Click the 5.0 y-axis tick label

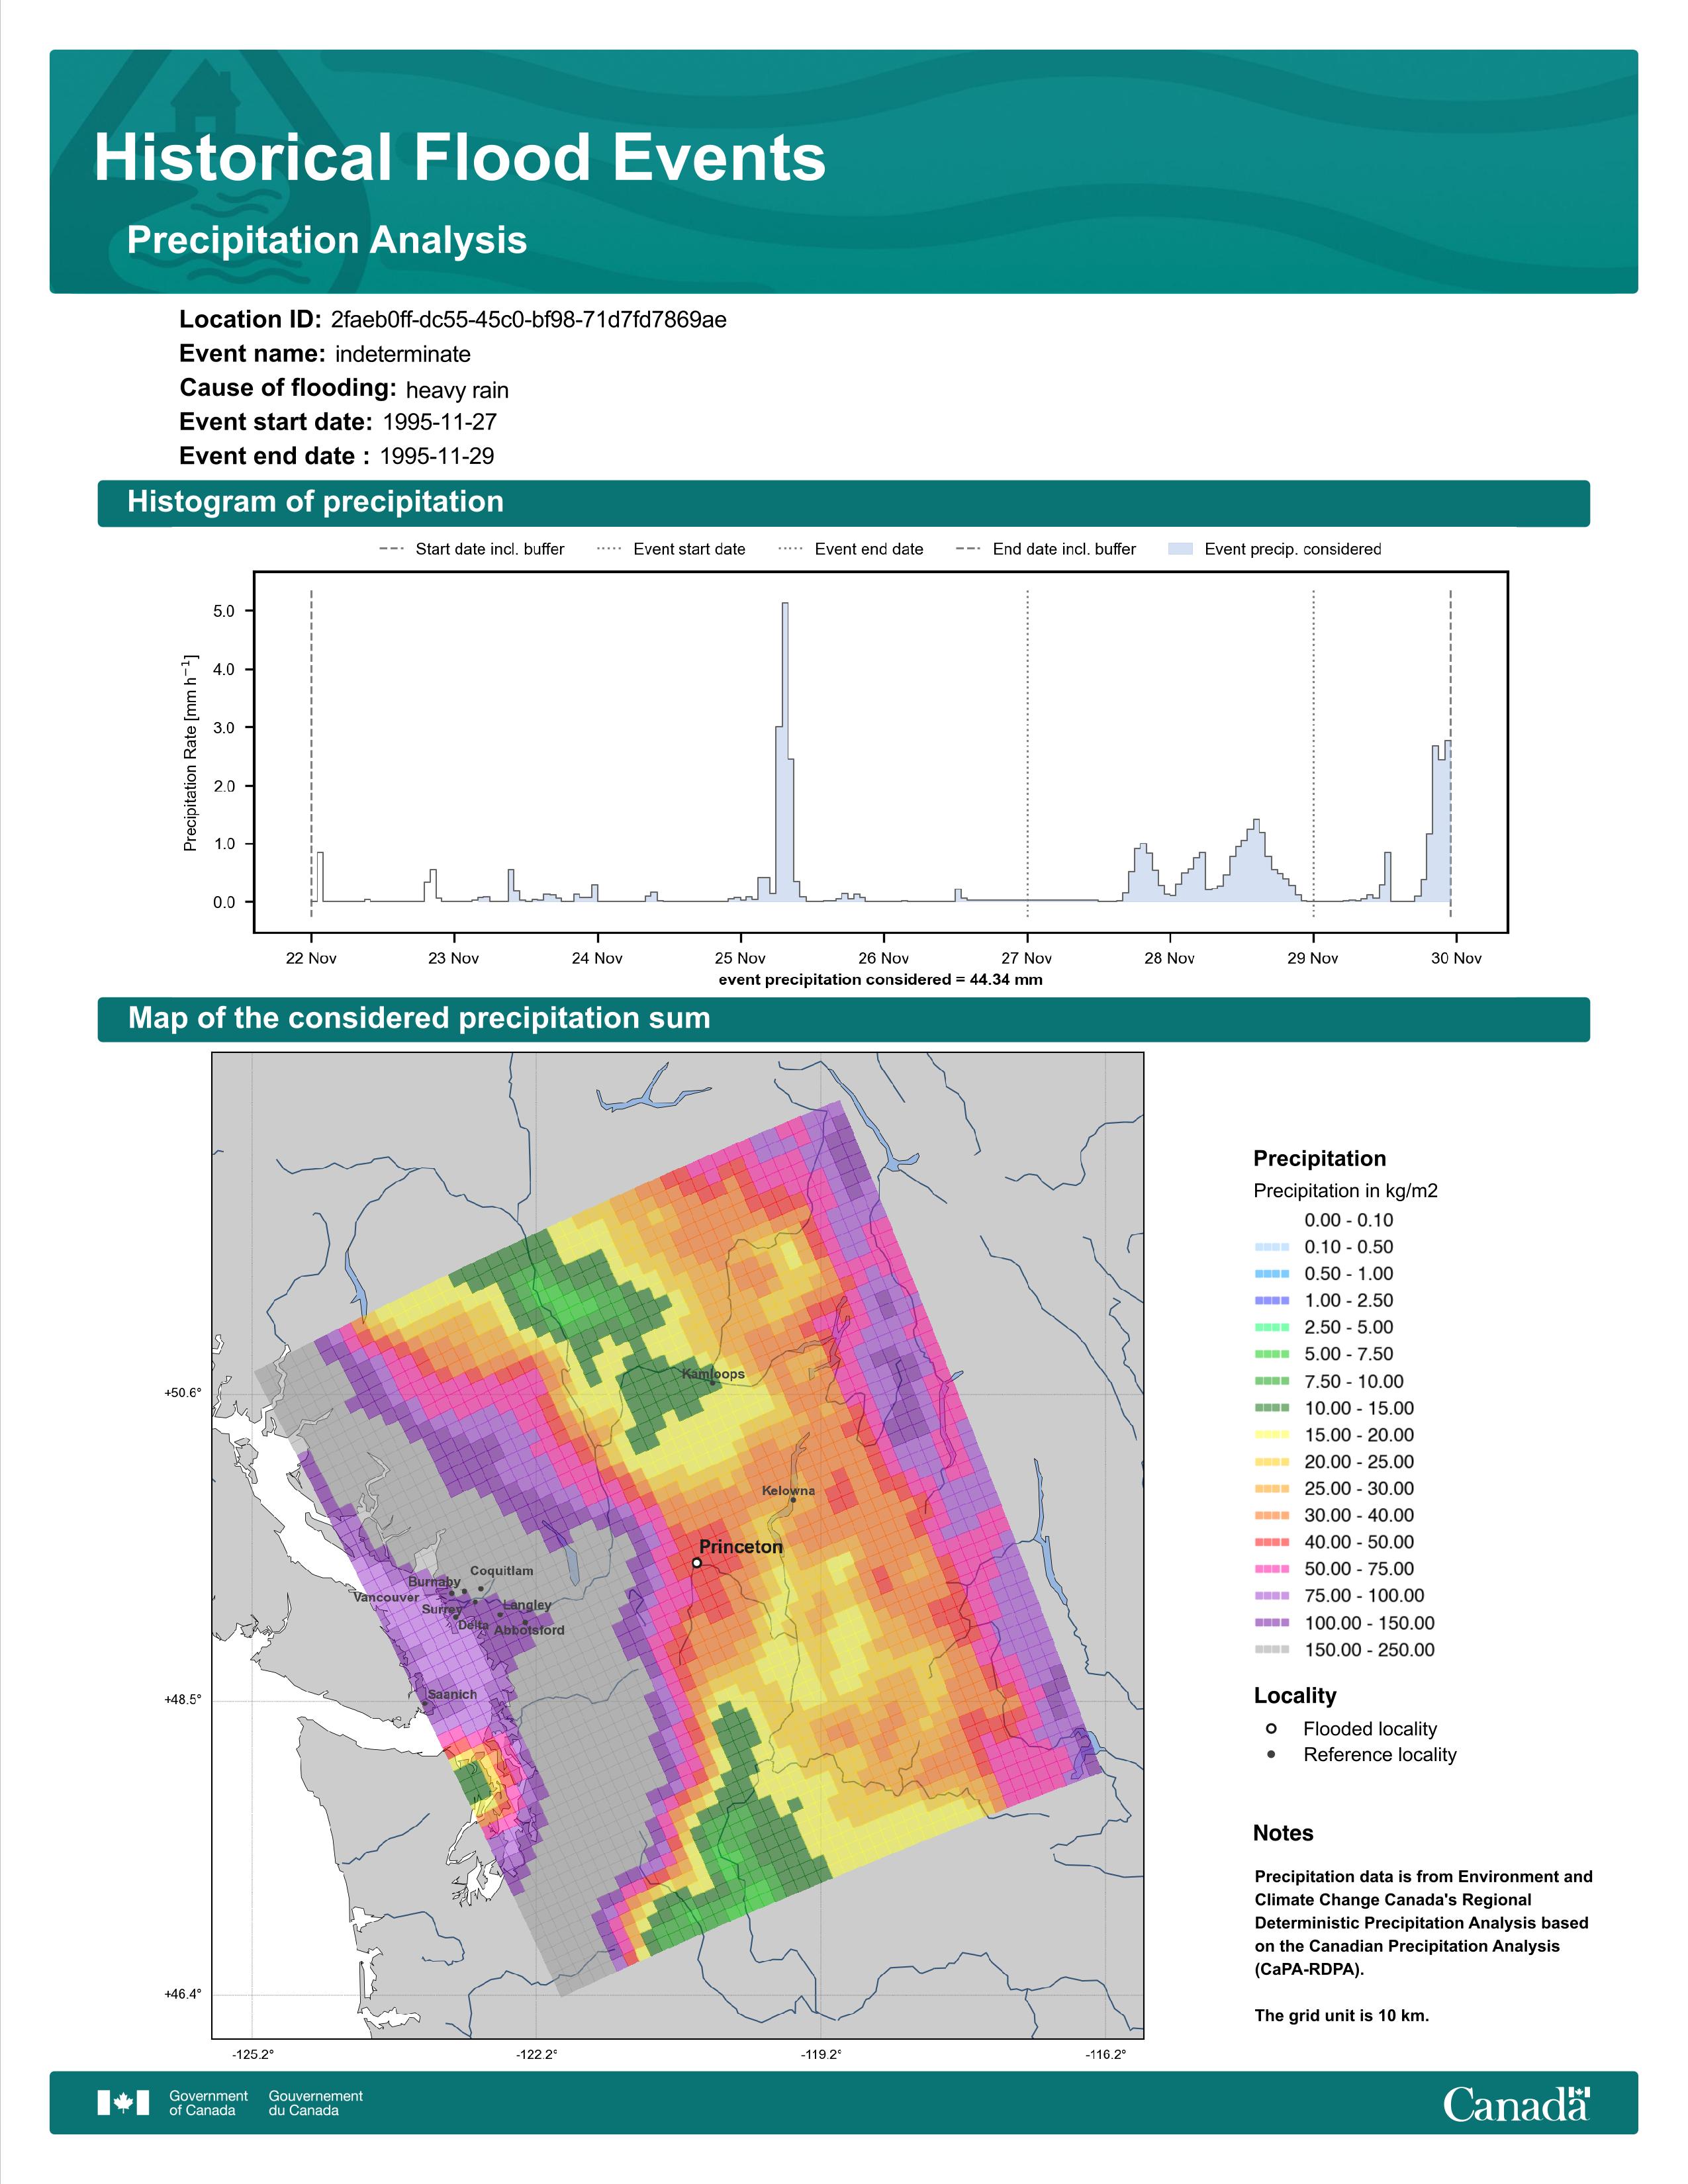coord(224,611)
